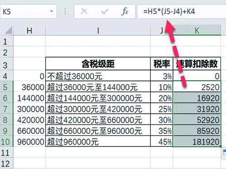Select column H header

pos(29,31)
